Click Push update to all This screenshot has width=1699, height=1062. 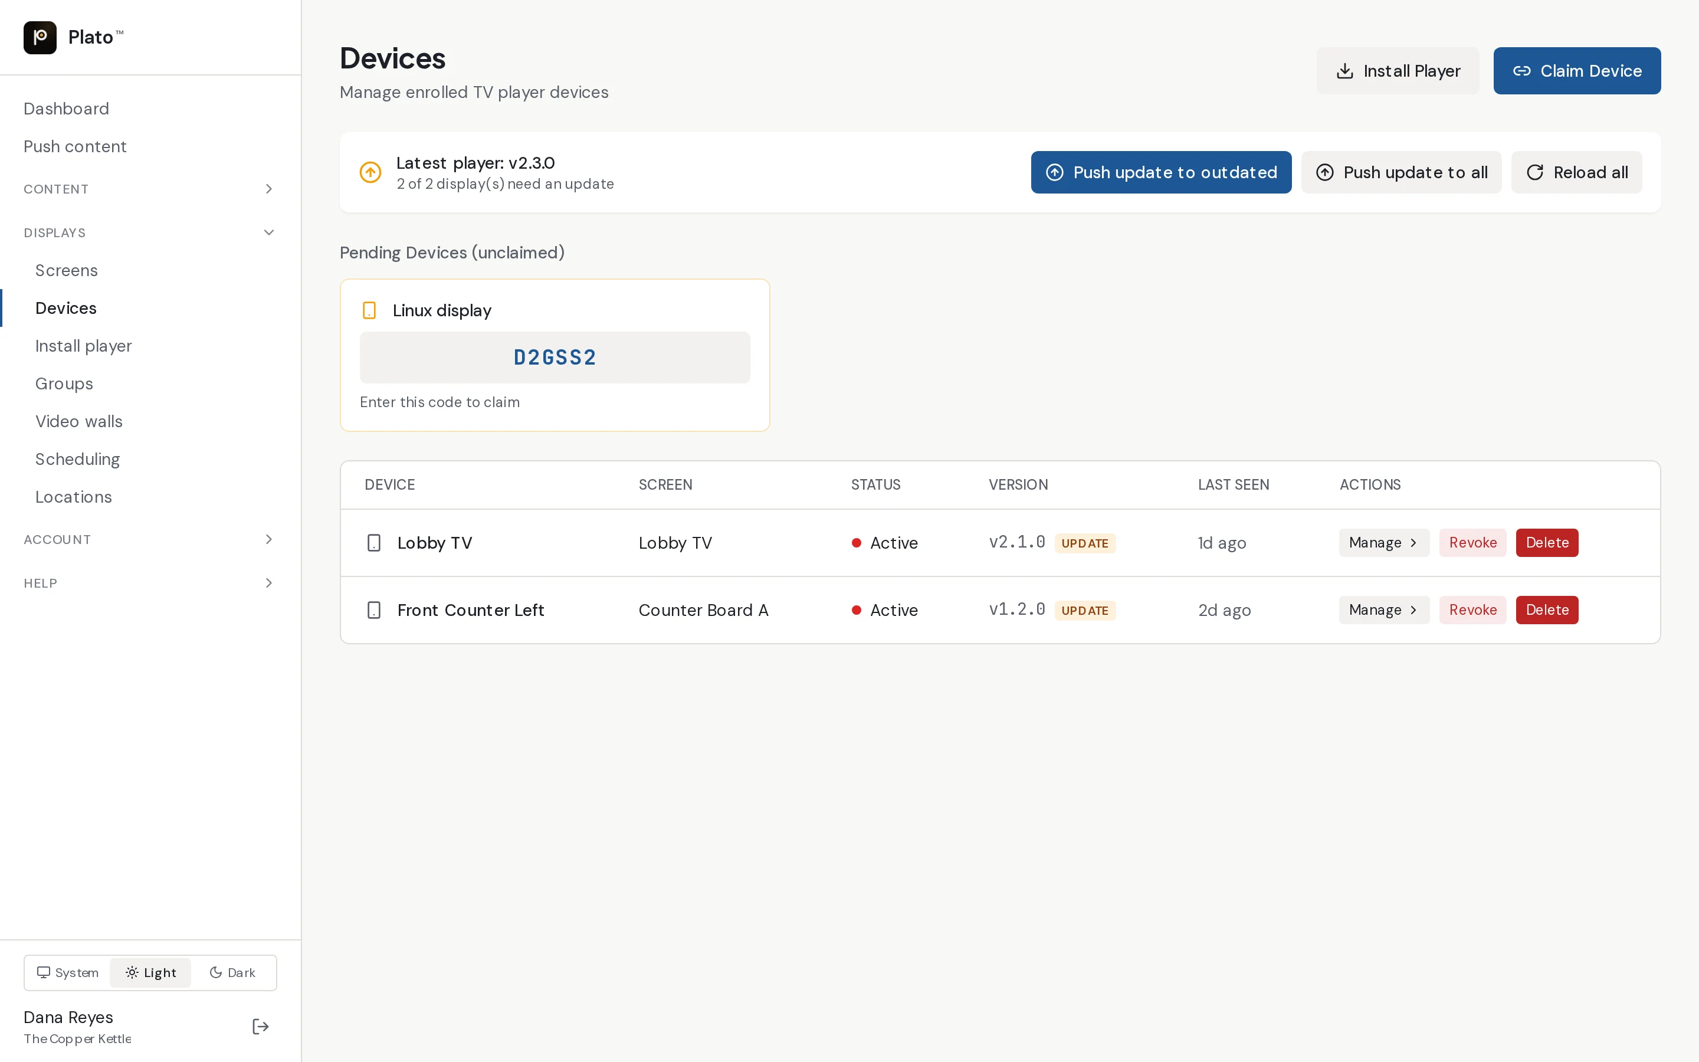1401,172
